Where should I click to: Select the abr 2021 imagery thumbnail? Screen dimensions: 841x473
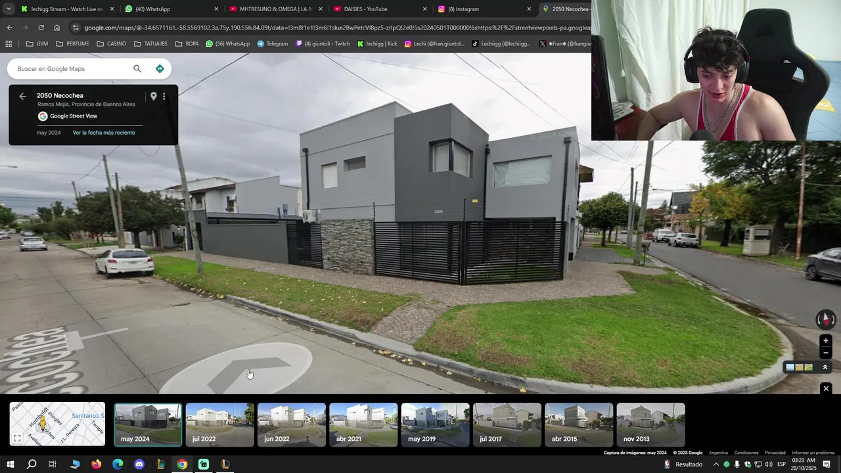tap(363, 425)
